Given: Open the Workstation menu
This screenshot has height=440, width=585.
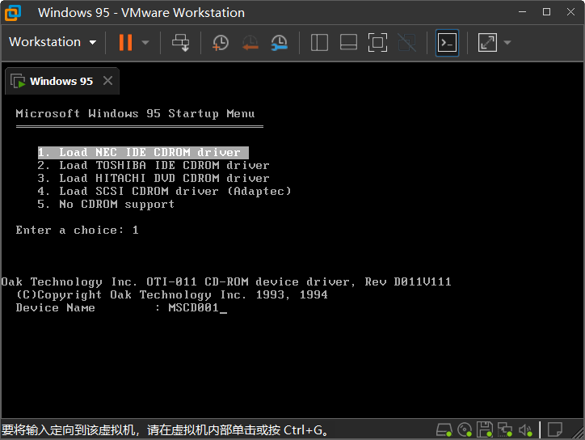Looking at the screenshot, I should (x=53, y=42).
